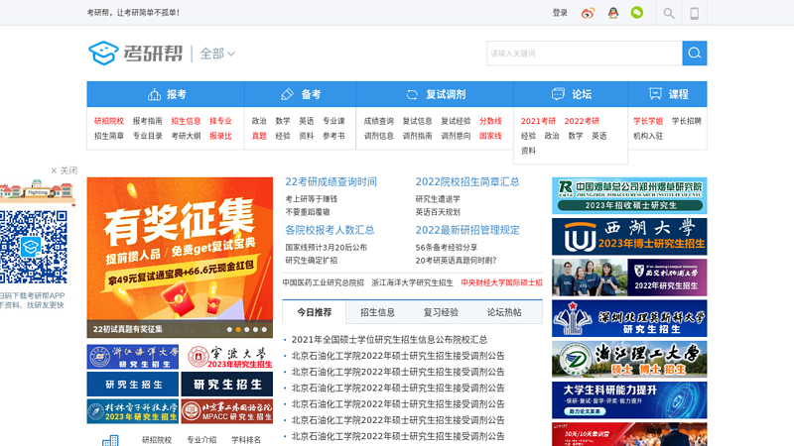Open the mobile phone app icon
This screenshot has height=446, width=794.
coord(694,13)
